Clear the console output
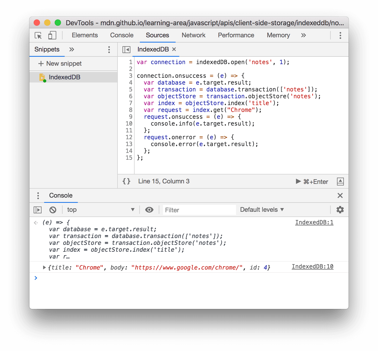Viewport: 378px width, 351px height. point(53,210)
